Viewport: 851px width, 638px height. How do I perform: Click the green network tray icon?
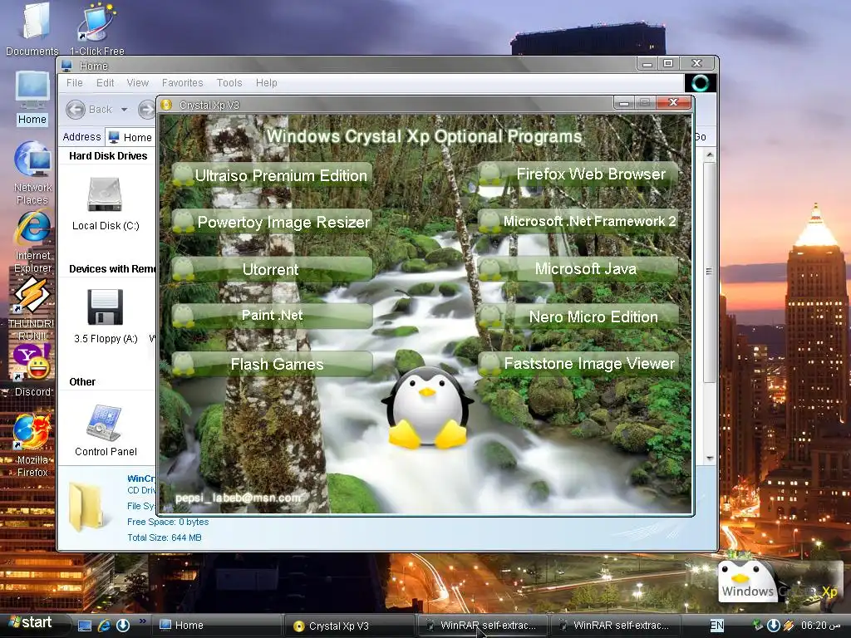pos(758,626)
